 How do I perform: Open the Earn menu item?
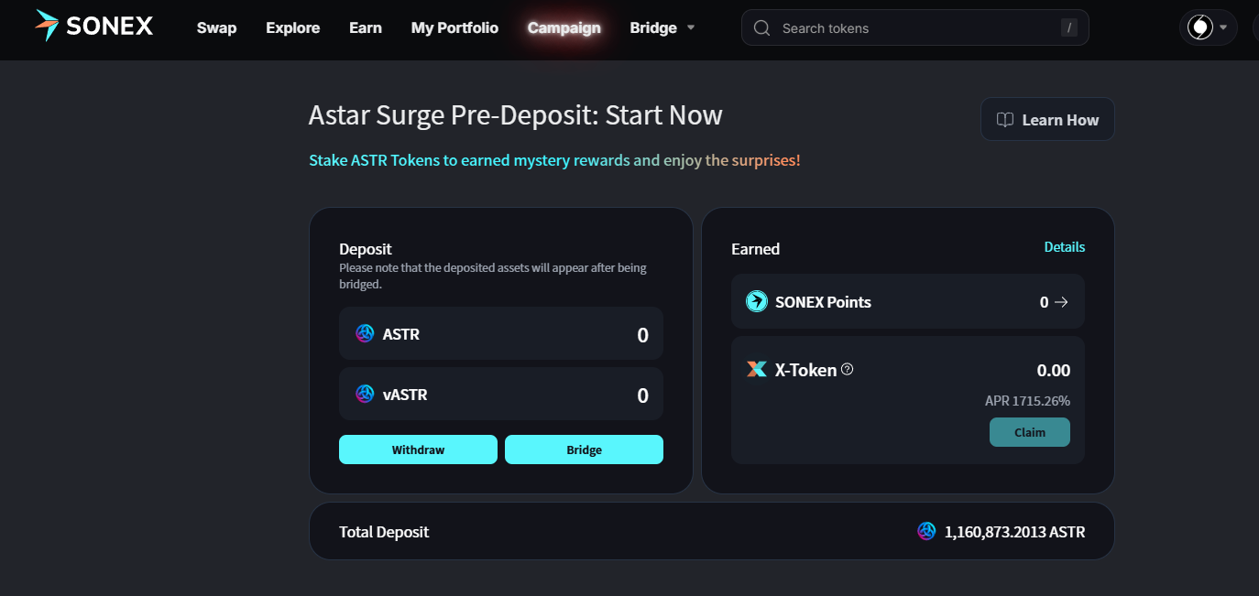(366, 28)
